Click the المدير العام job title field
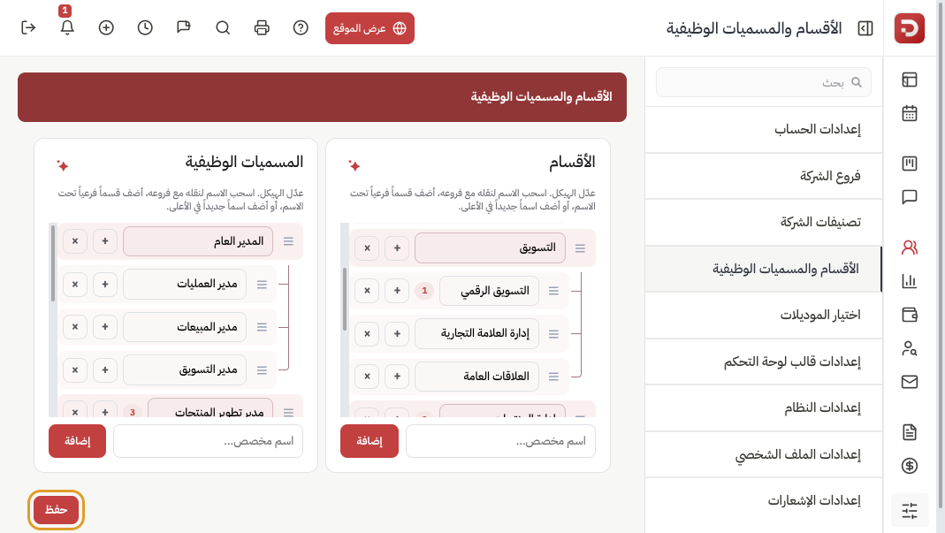 pyautogui.click(x=198, y=241)
